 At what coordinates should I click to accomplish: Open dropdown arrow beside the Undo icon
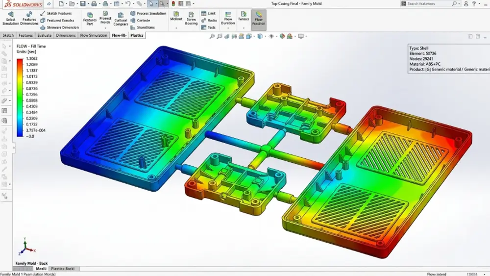[133, 4]
